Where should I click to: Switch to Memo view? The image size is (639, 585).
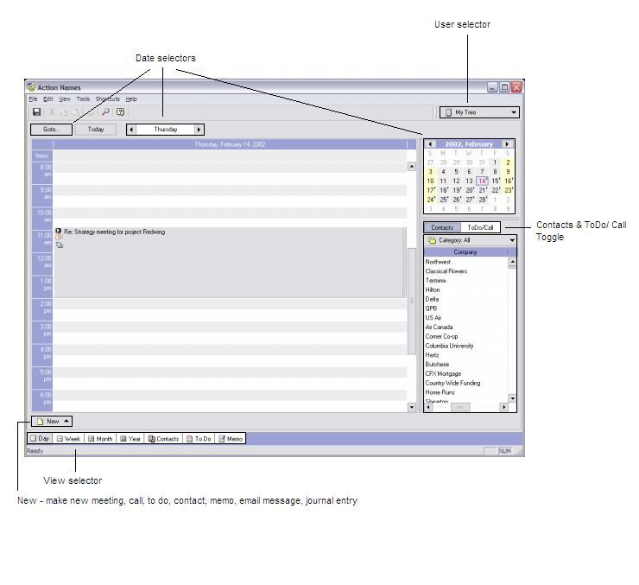(231, 439)
